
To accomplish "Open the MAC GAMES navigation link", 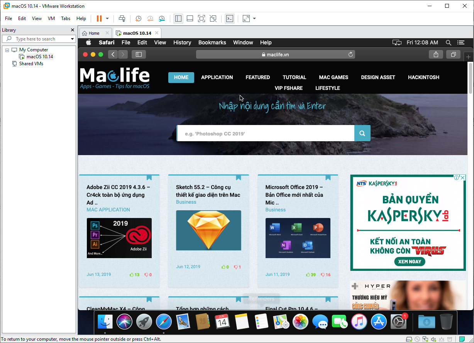I will (333, 77).
